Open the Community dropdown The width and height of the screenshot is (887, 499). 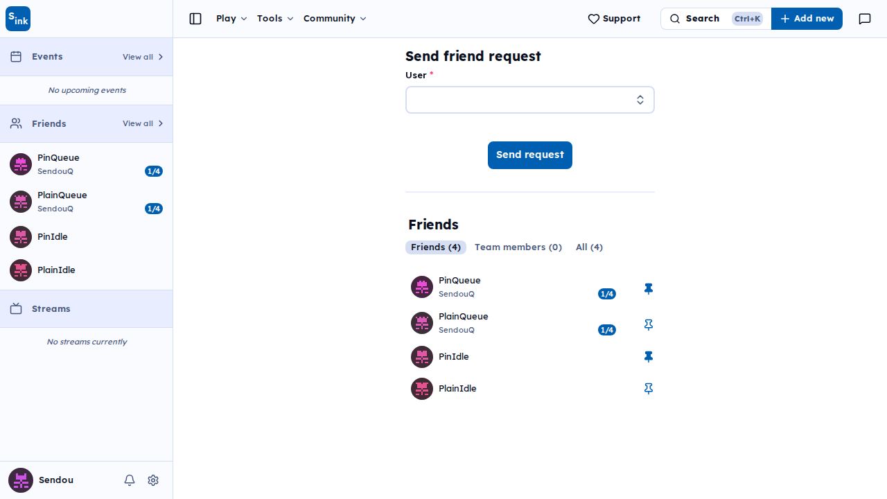coord(335,19)
